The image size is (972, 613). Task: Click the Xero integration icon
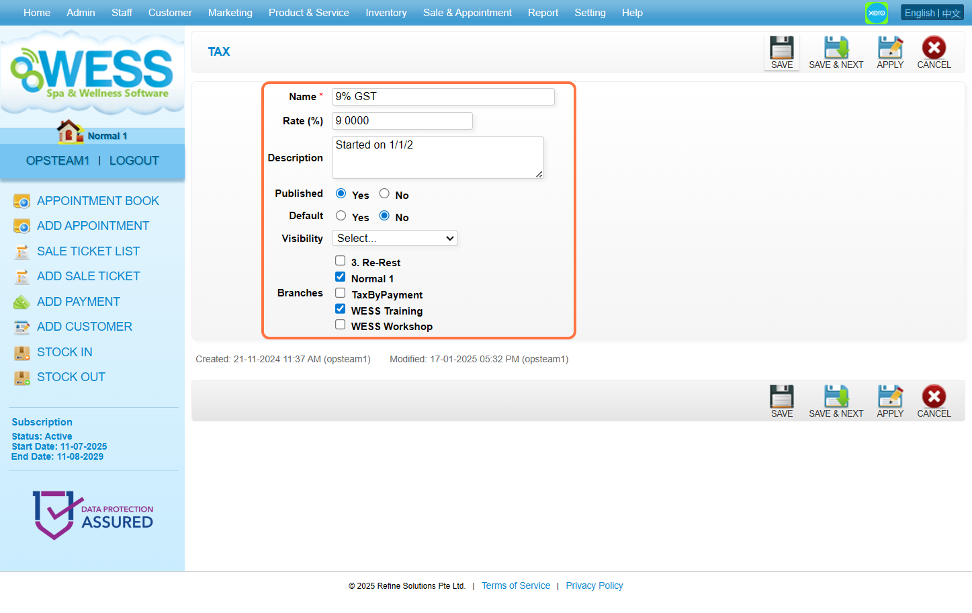click(876, 13)
